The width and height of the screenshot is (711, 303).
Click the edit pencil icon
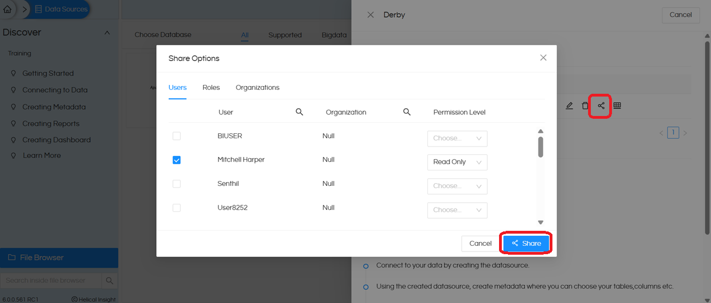point(569,105)
